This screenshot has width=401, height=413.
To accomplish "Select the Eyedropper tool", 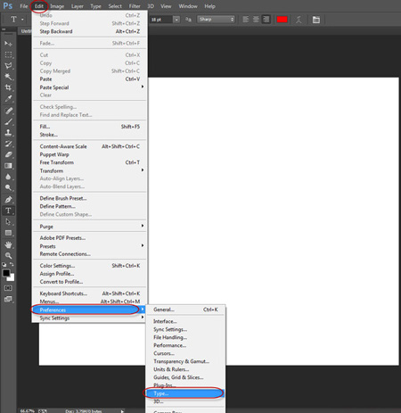I will [x=8, y=98].
